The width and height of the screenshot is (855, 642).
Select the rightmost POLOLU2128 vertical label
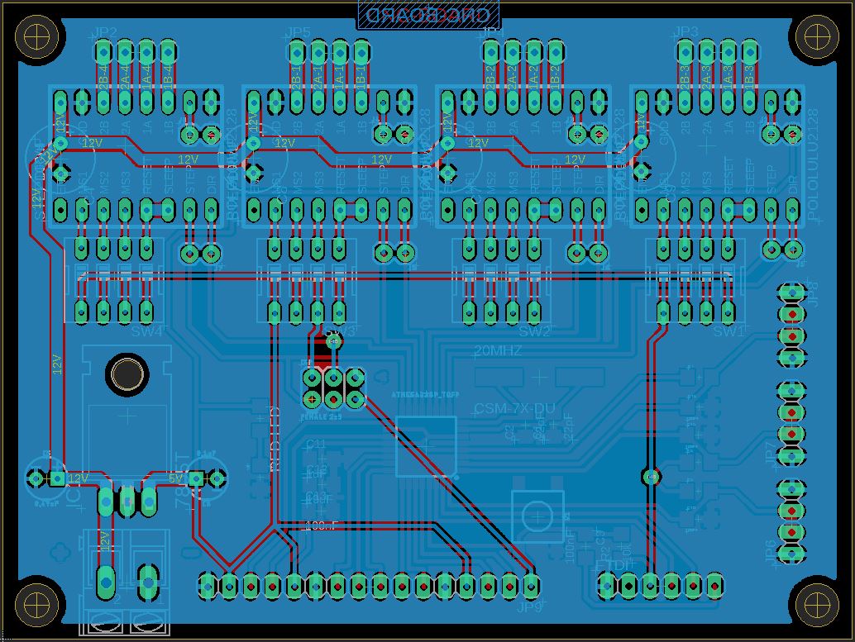pos(813,165)
